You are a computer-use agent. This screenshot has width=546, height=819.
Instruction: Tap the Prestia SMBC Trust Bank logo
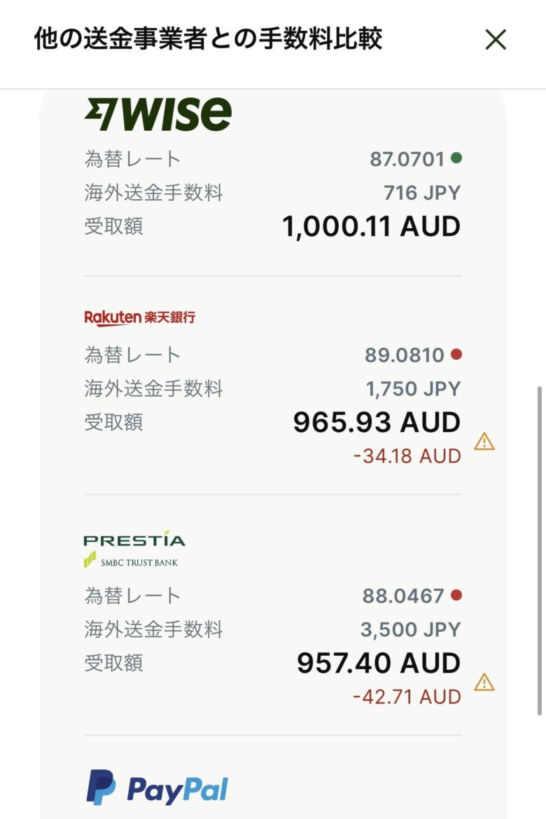point(134,549)
